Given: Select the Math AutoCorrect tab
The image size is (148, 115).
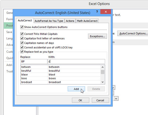Looking at the screenshot, I should pos(87,21).
